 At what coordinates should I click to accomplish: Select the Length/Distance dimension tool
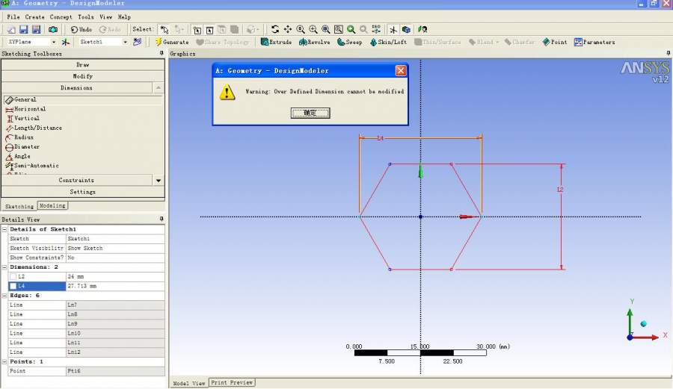coord(37,128)
